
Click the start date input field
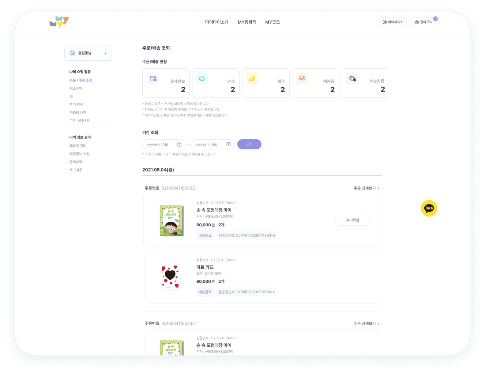click(x=160, y=144)
